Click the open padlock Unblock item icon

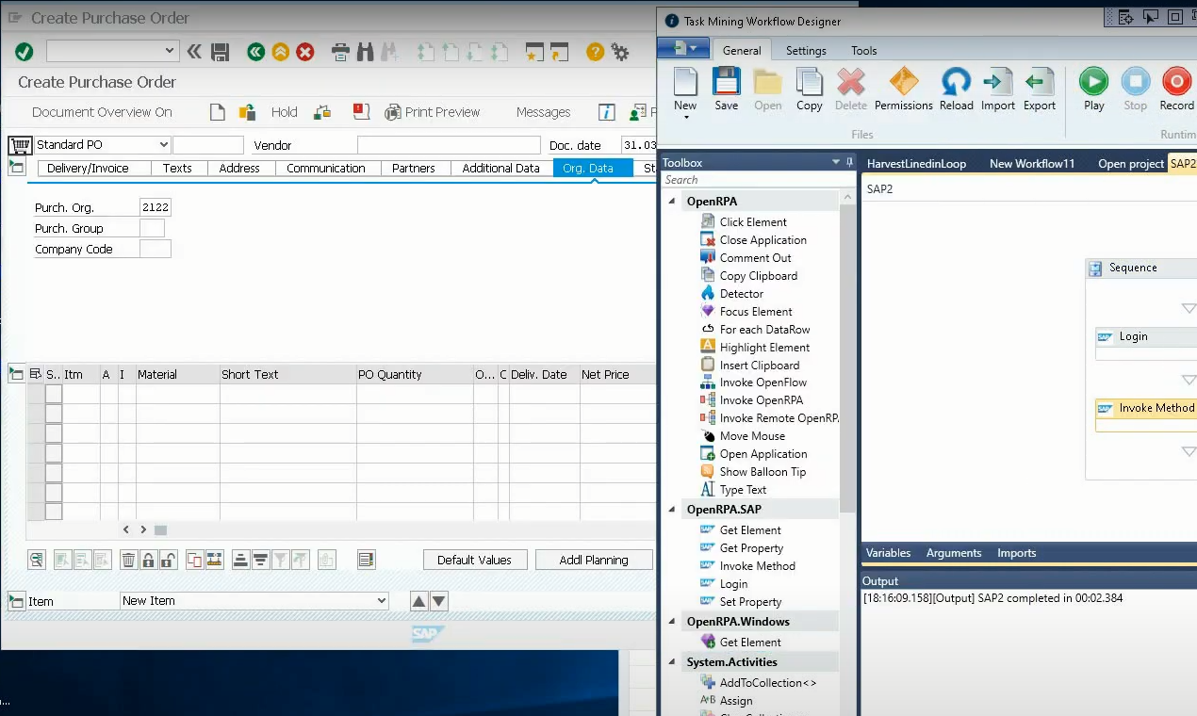[x=168, y=560]
